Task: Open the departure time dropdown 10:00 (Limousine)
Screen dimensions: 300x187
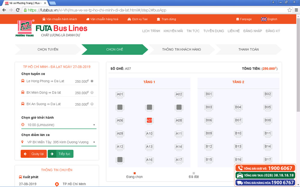Action: click(x=59, y=125)
